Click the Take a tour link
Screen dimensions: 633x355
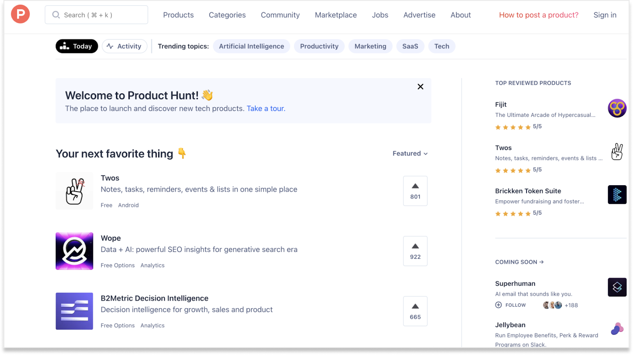tap(266, 108)
